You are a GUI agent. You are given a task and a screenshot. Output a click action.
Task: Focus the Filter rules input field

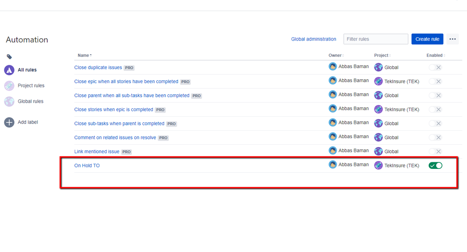point(376,39)
